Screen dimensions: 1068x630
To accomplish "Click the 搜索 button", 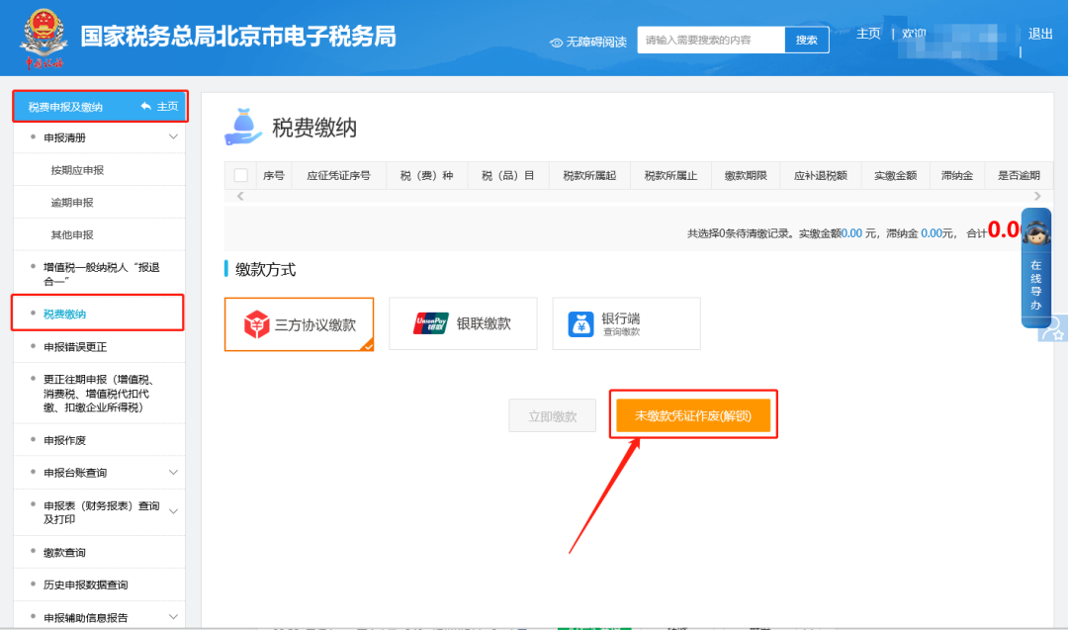I will (807, 41).
